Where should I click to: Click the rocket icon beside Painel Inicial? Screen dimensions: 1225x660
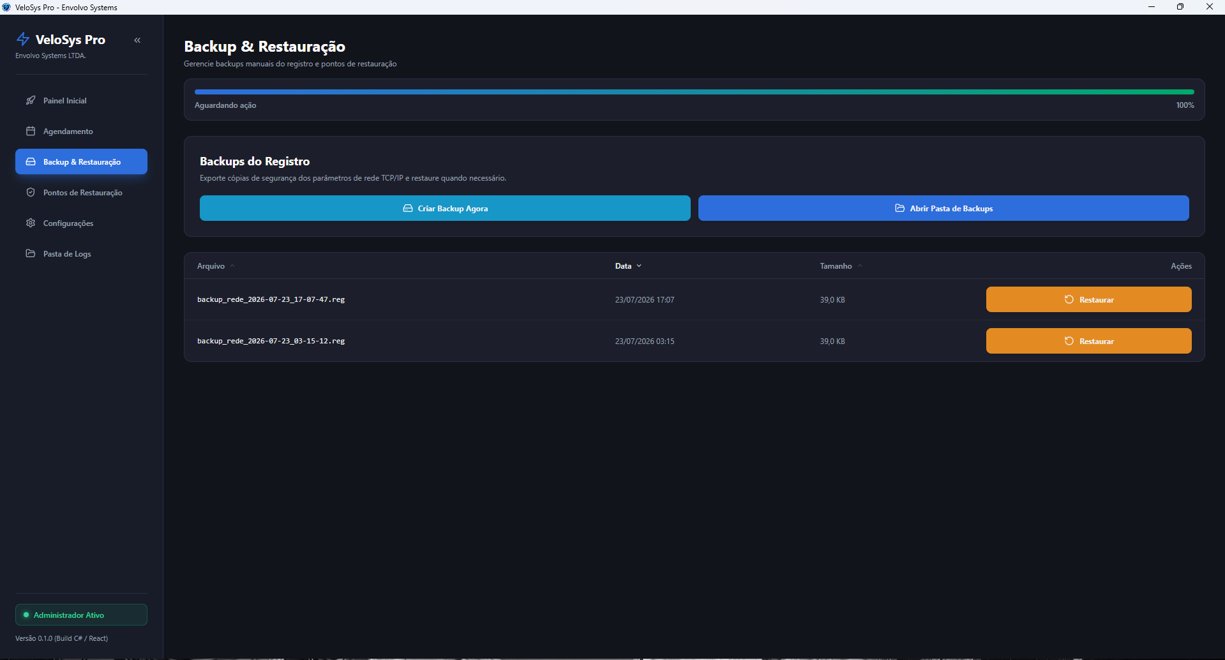[x=31, y=100]
